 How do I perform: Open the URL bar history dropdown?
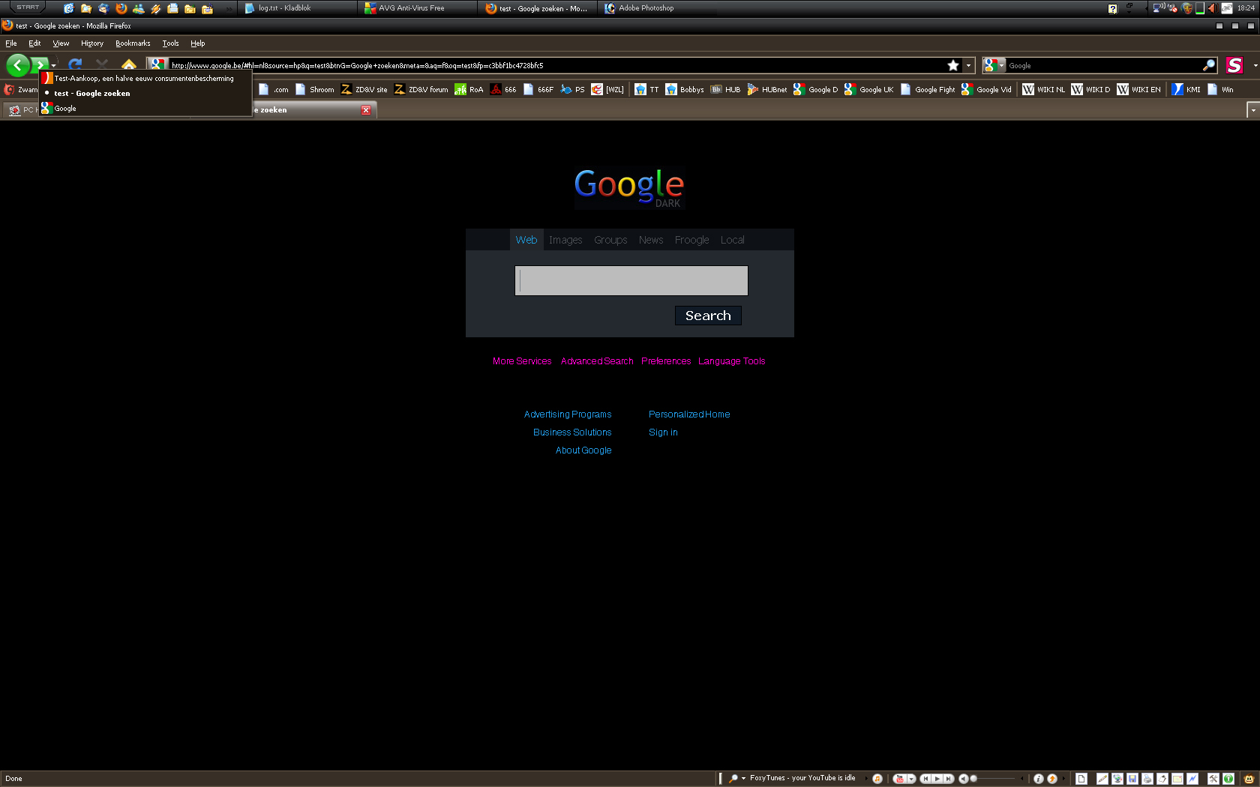968,65
